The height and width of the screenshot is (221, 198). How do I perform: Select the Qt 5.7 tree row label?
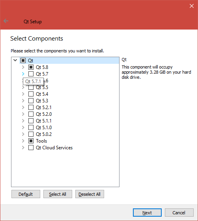pos(42,74)
